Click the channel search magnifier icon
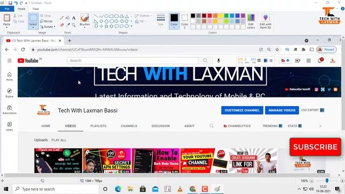The width and height of the screenshot is (345, 194). [x=211, y=126]
